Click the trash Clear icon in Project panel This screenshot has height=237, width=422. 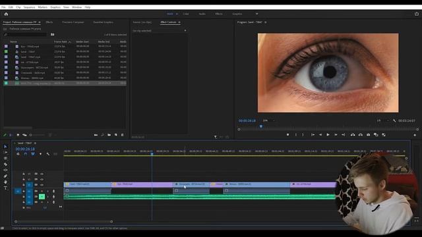(x=122, y=135)
